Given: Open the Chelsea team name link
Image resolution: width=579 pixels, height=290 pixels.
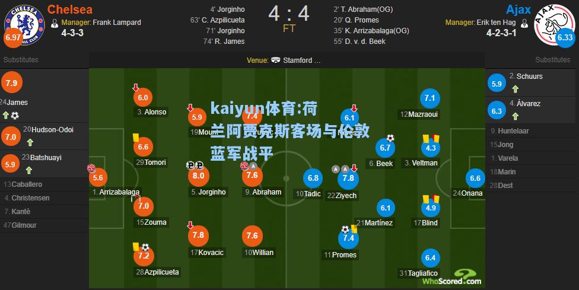Looking at the screenshot, I should pyautogui.click(x=70, y=9).
